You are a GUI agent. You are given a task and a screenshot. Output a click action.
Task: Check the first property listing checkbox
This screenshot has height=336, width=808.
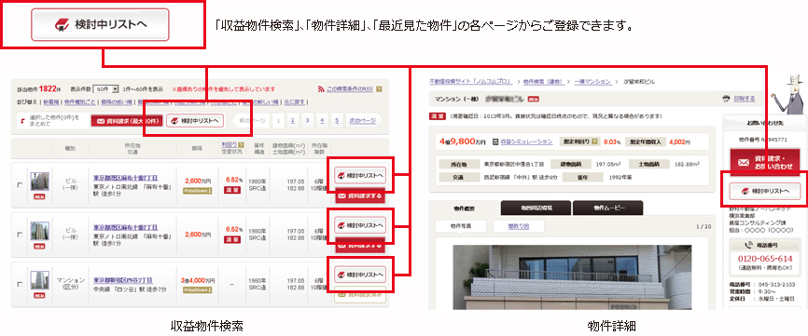point(21,185)
